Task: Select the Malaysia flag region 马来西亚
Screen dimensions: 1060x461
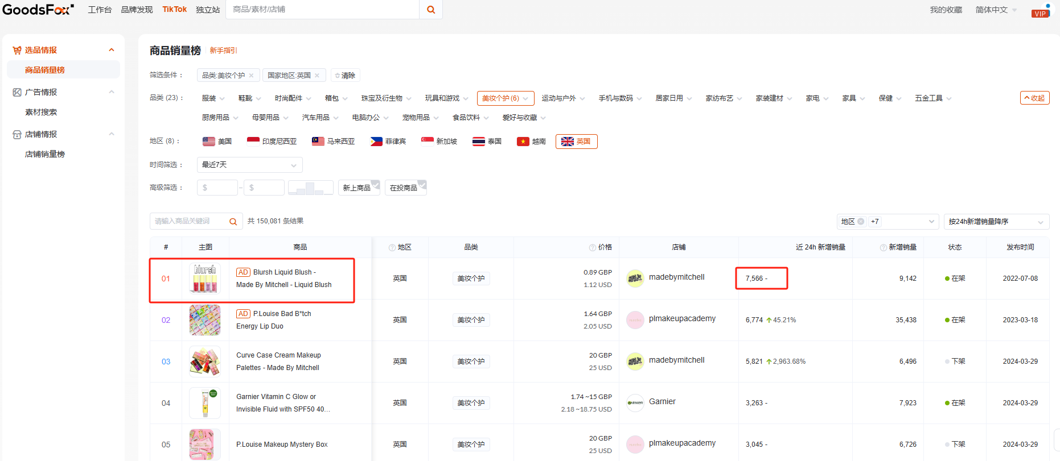Action: (x=334, y=142)
